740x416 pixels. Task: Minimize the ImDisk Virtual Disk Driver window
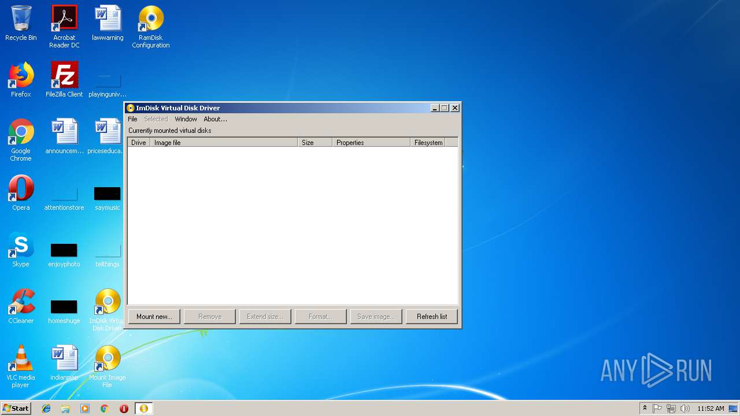pos(435,108)
